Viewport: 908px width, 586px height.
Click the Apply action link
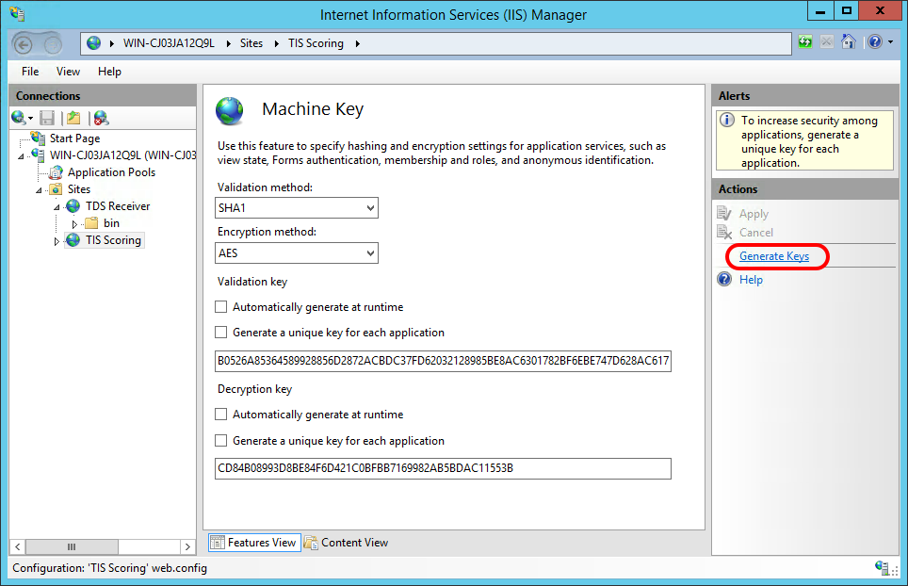coord(754,214)
